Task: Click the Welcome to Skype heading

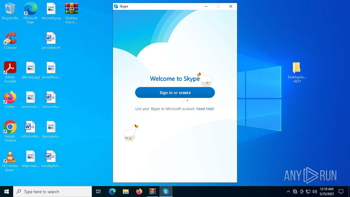Action: (175, 79)
